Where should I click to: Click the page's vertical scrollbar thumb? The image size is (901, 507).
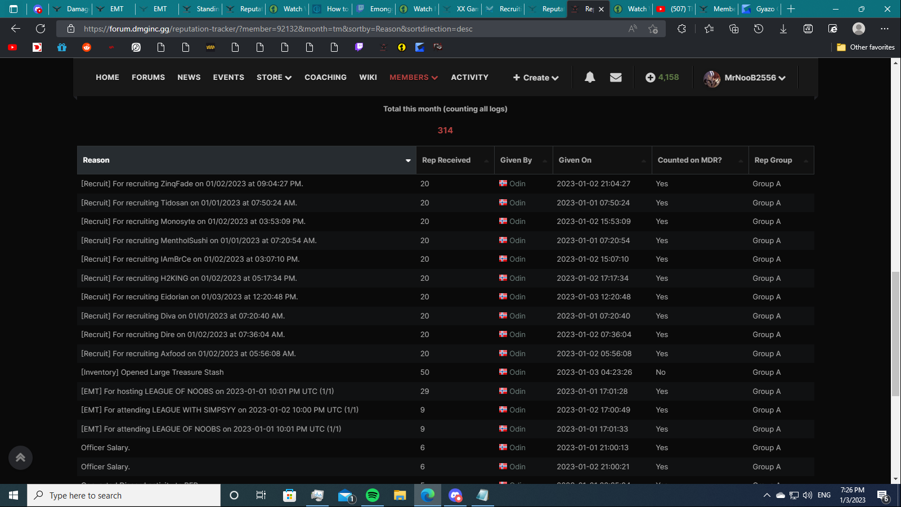[896, 334]
